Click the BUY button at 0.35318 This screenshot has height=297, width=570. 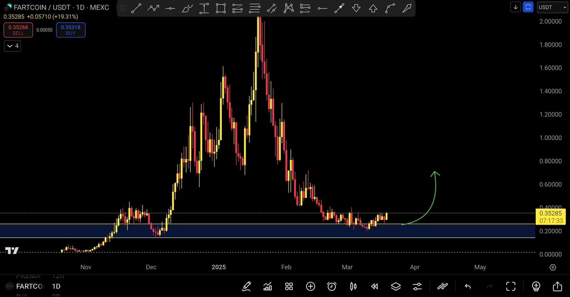tap(70, 30)
